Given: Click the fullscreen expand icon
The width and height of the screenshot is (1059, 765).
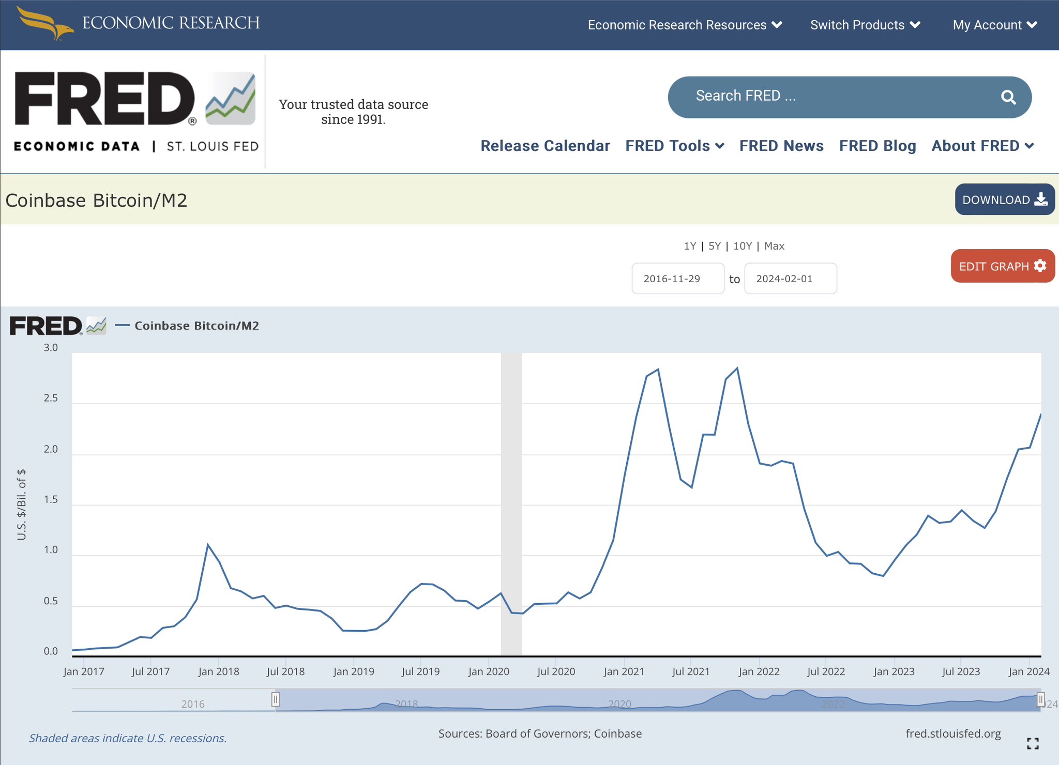Looking at the screenshot, I should tap(1033, 743).
